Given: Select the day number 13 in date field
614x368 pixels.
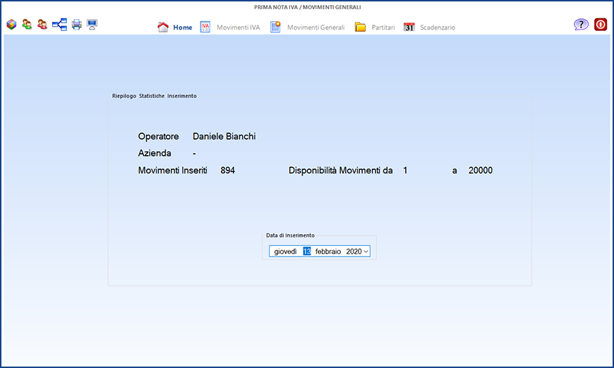Looking at the screenshot, I should tap(307, 252).
